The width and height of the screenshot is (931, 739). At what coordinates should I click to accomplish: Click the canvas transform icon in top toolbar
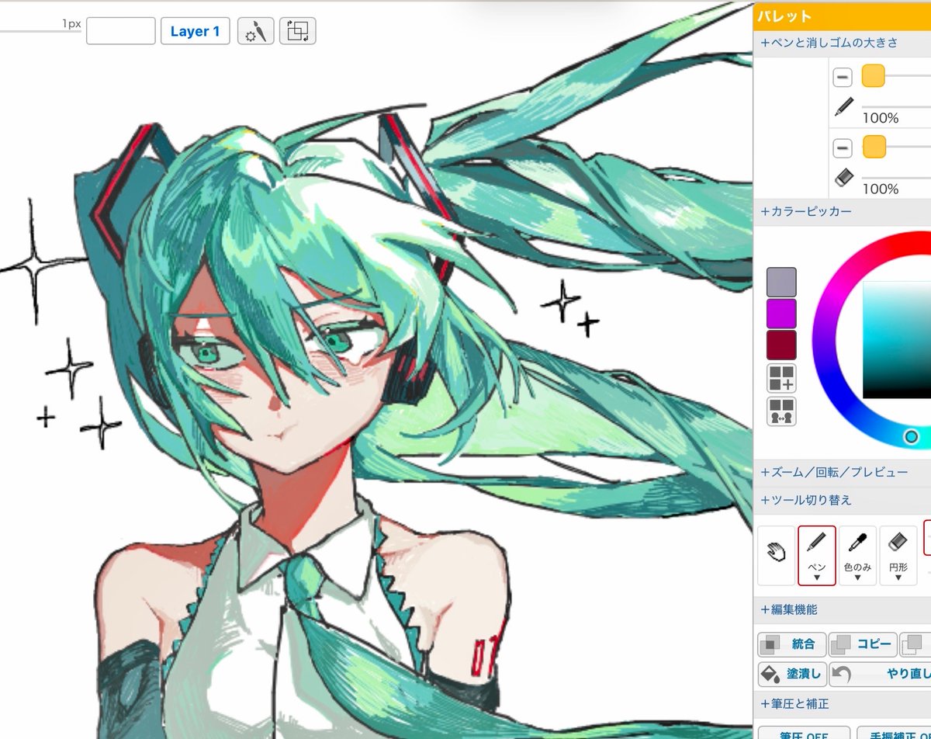297,31
